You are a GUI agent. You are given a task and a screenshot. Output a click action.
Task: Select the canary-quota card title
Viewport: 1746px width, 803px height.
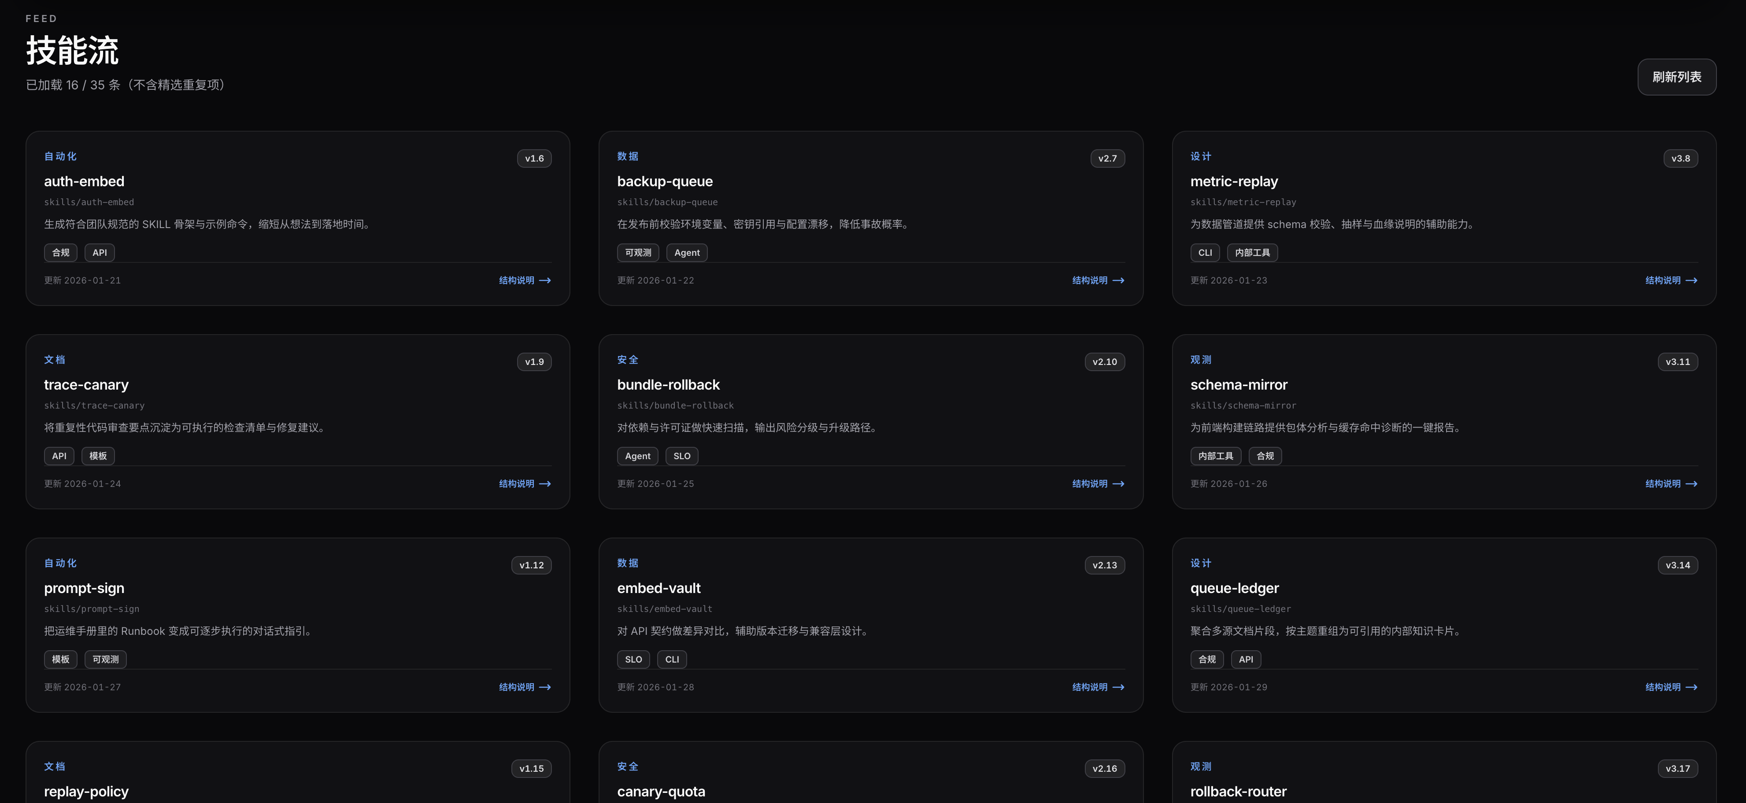point(661,792)
